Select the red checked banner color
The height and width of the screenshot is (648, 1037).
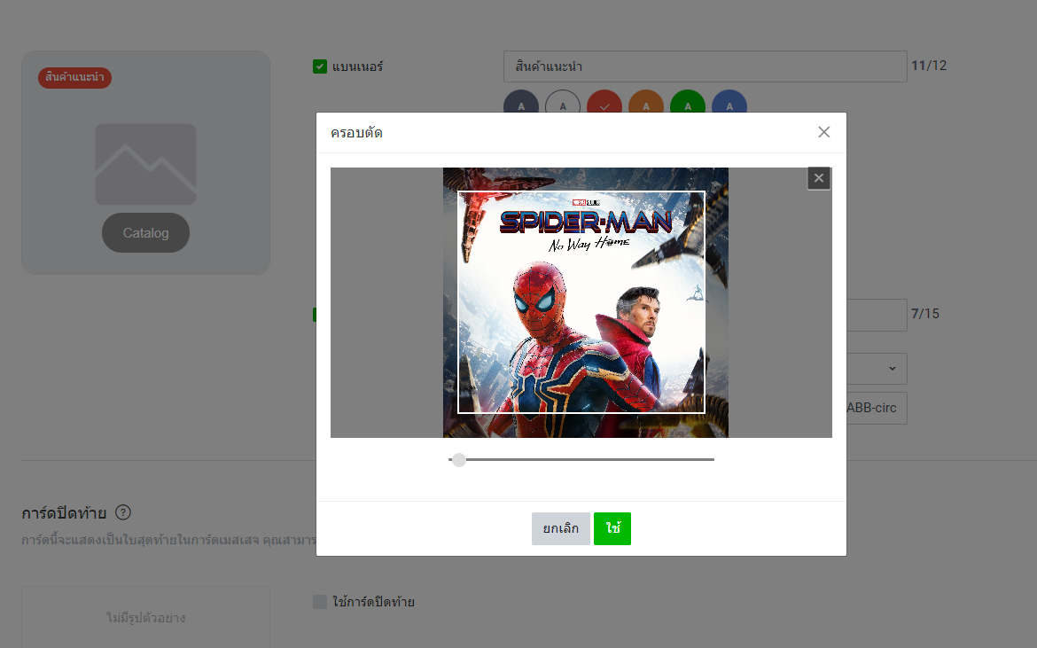[604, 103]
